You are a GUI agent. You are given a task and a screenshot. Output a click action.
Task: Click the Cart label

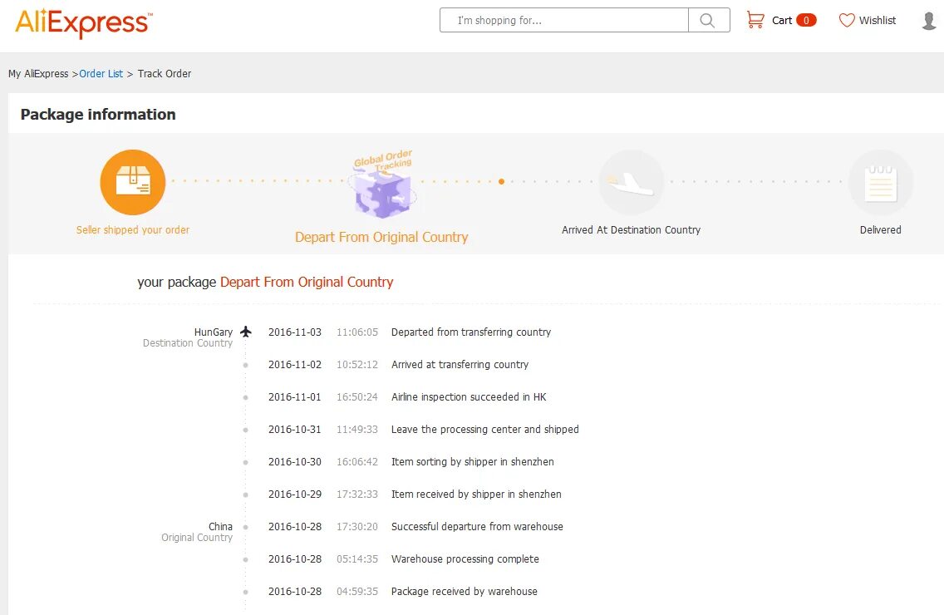[x=782, y=21]
